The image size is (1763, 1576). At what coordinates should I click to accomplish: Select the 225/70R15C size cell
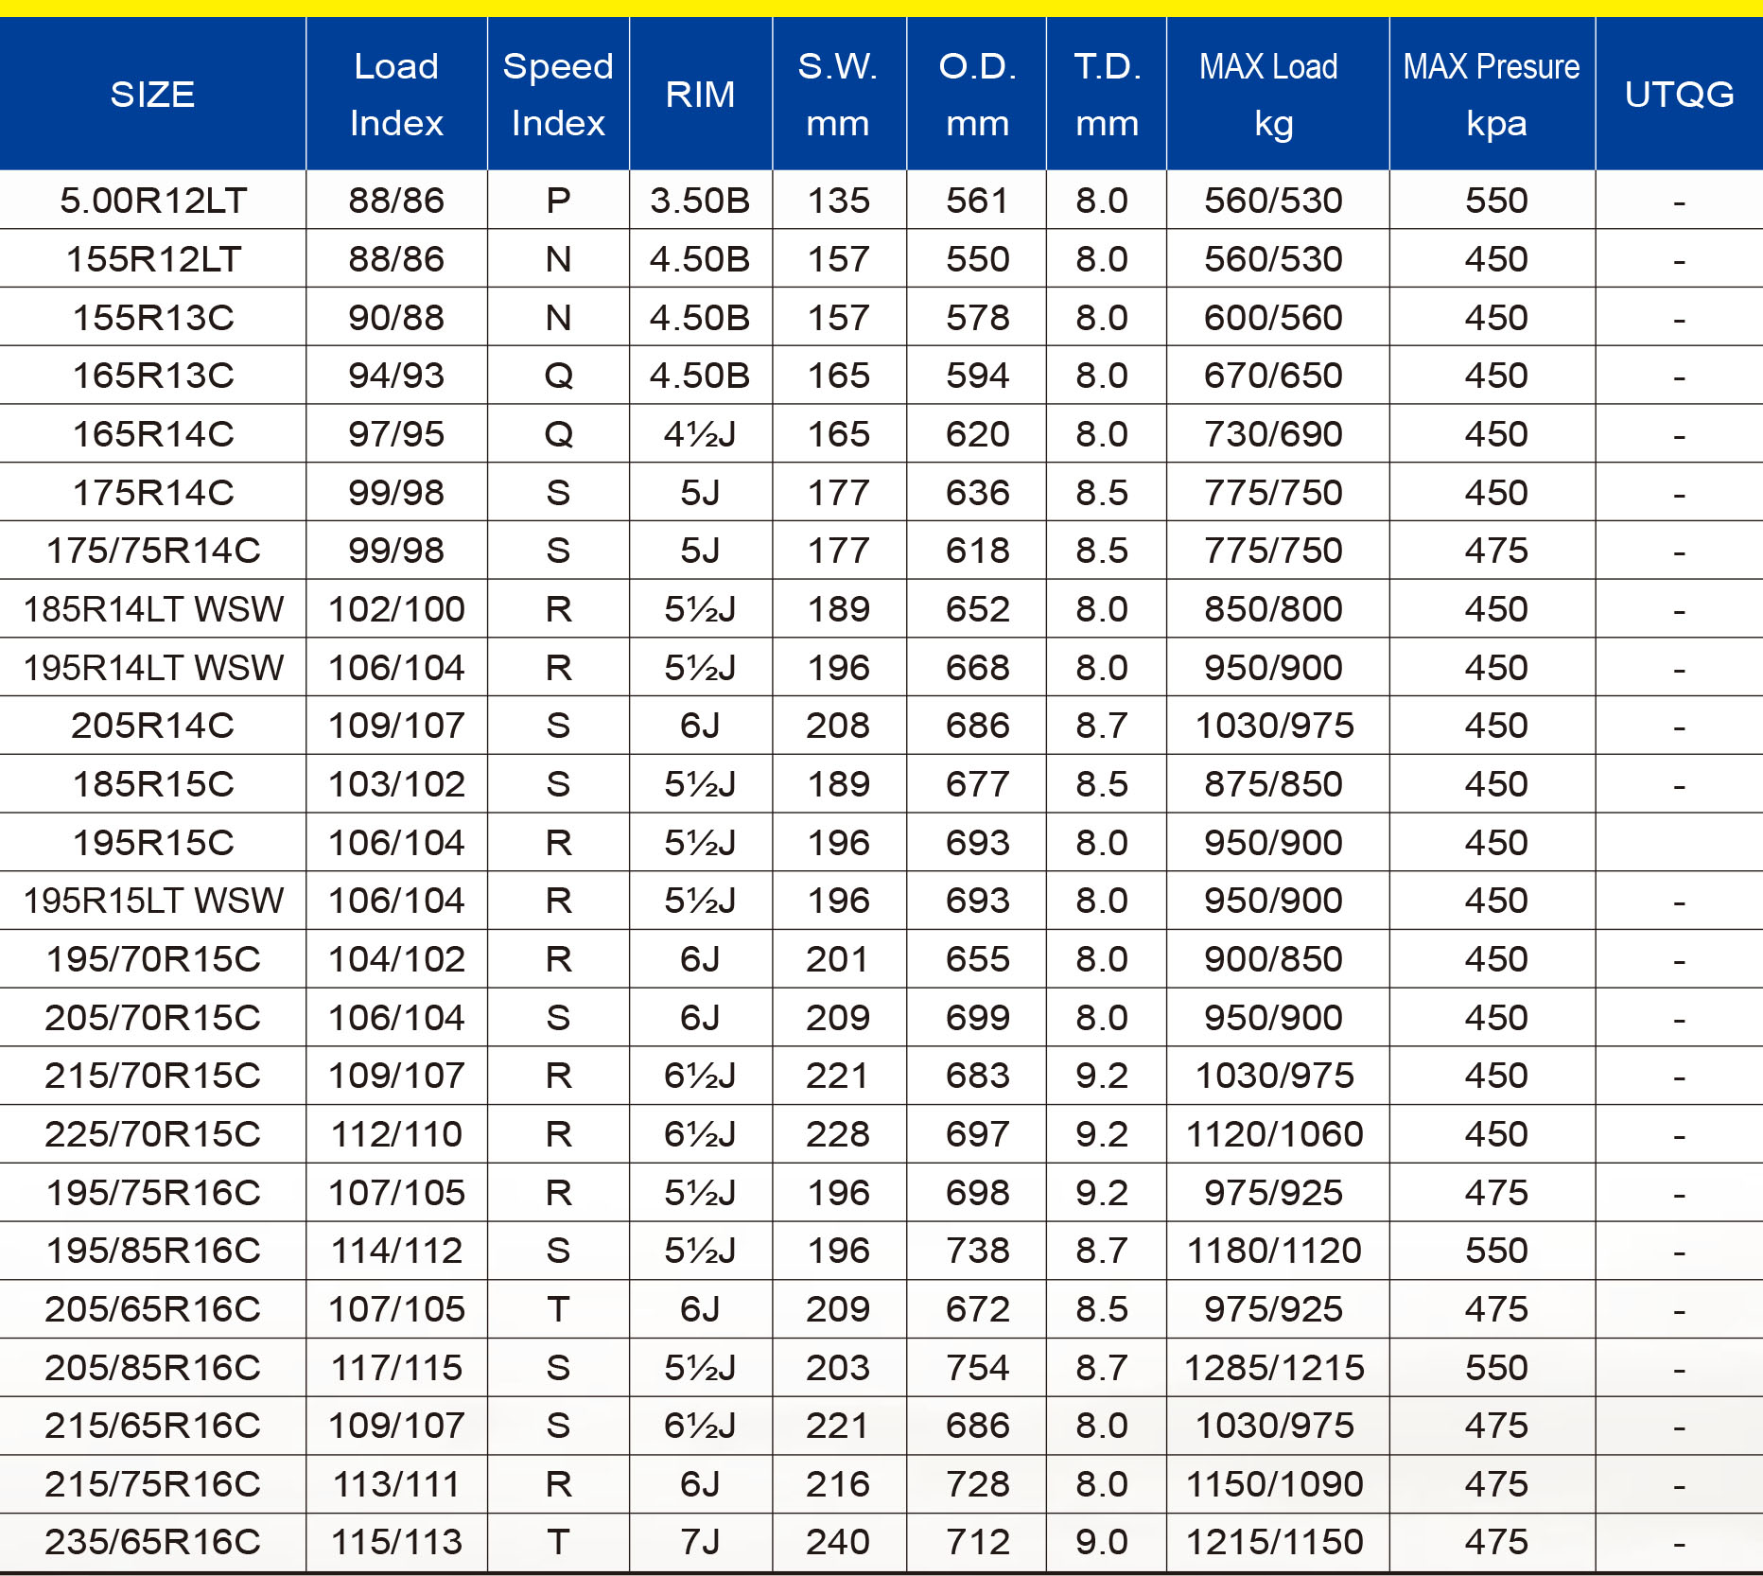[152, 1134]
